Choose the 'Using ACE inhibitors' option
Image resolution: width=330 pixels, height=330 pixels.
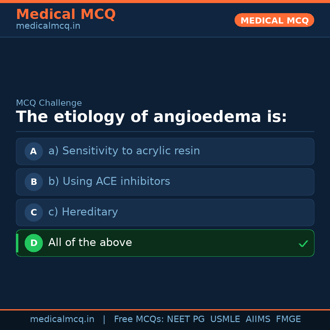109,182
